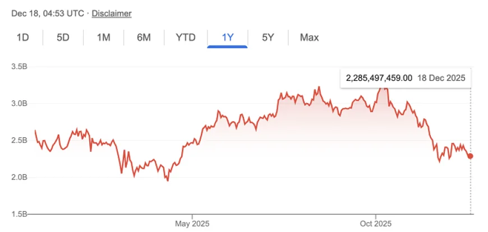Open the Disclaimer link

112,13
